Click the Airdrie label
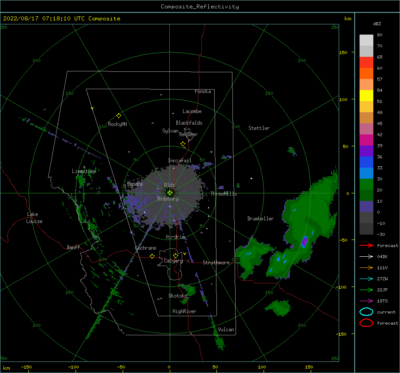This screenshot has height=373, width=400. coord(175,237)
